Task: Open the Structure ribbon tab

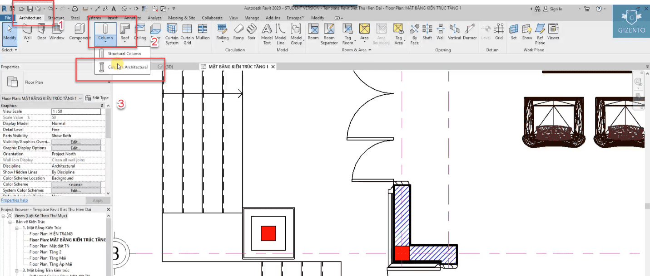Action: (56, 18)
